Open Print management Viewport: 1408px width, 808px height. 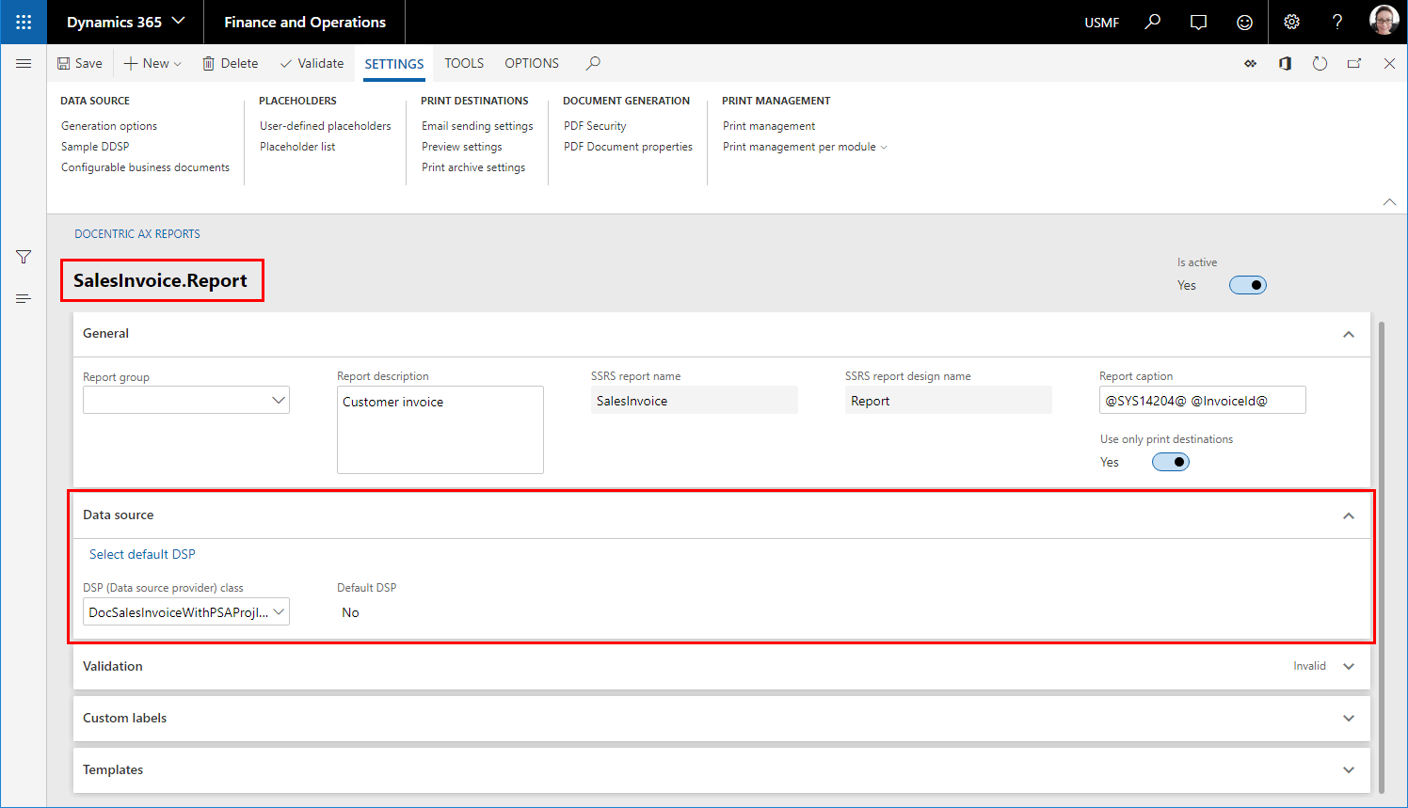(x=769, y=126)
